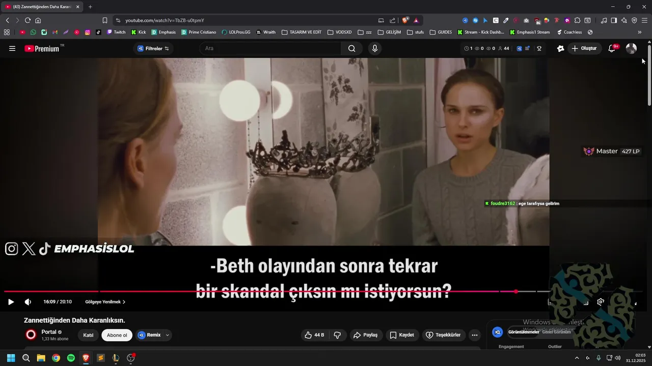The width and height of the screenshot is (652, 366).
Task: Expand the Remix dropdown arrow
Action: click(168, 335)
